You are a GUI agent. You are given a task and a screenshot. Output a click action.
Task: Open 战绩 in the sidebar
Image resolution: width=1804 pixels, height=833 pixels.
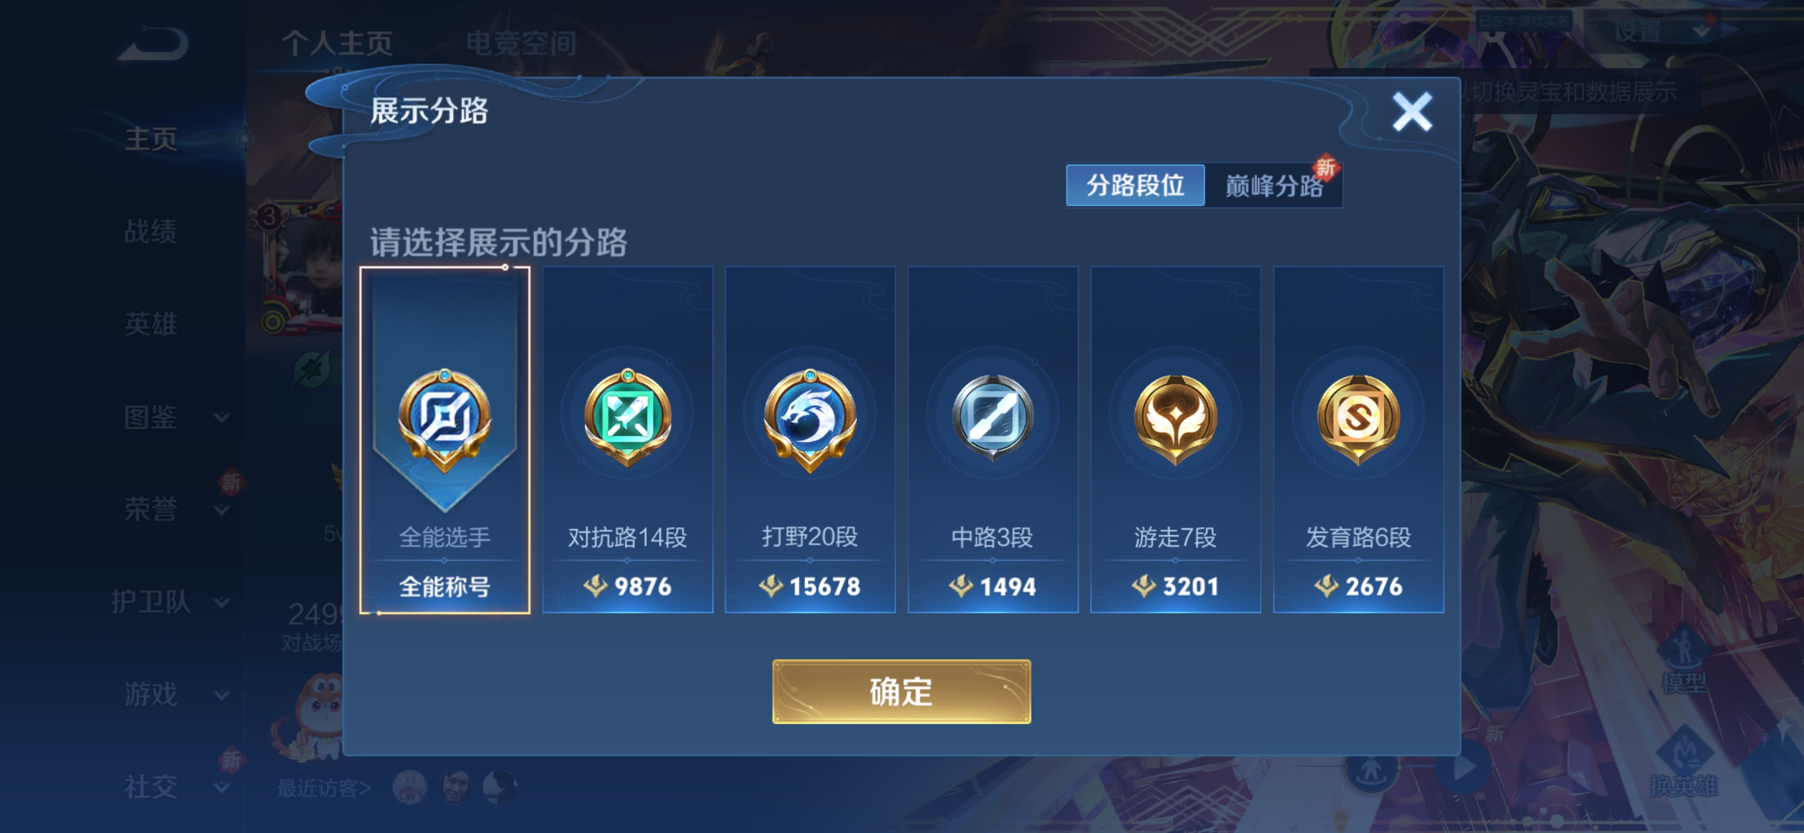[150, 231]
